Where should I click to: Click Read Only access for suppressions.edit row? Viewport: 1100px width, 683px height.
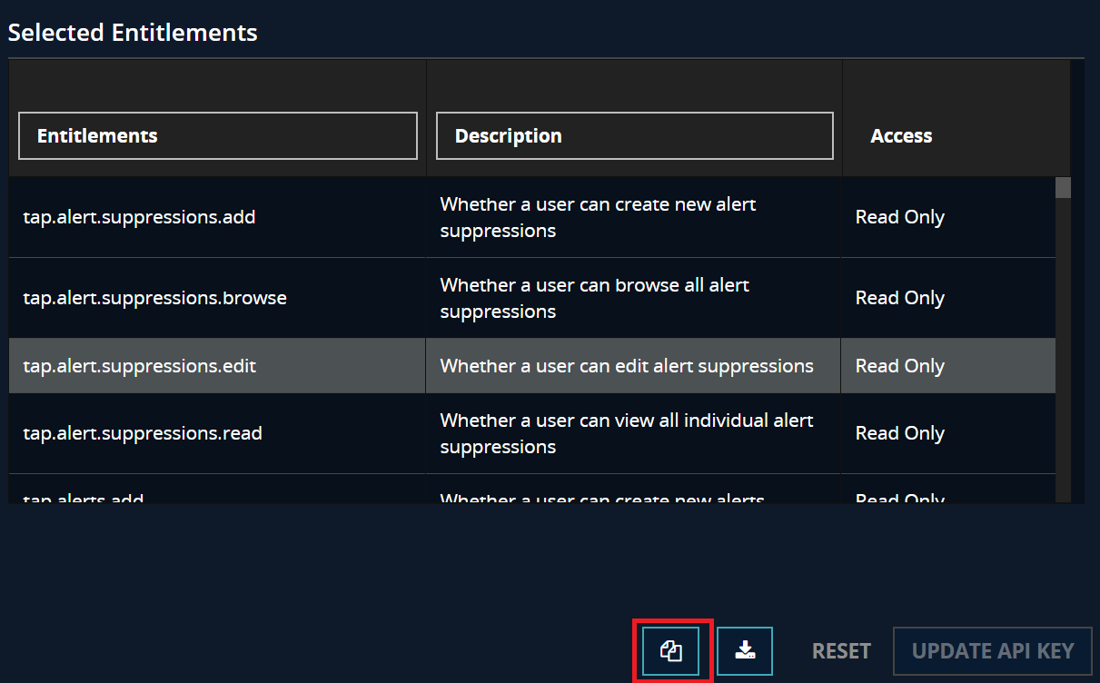pyautogui.click(x=899, y=366)
